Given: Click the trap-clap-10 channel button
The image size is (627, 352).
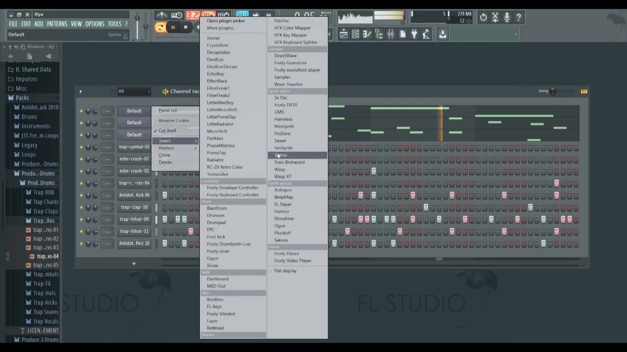Looking at the screenshot, I should point(134,207).
